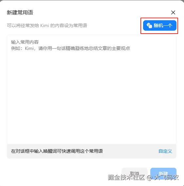This screenshot has width=184, height=186.
Task: Click the word Kimi in the subtitle
Action: coord(45,25)
